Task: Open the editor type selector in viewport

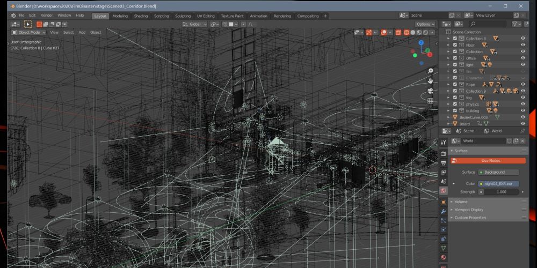Action: point(16,24)
